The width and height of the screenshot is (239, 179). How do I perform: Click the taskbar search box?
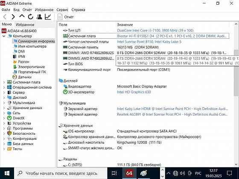click(61, 173)
